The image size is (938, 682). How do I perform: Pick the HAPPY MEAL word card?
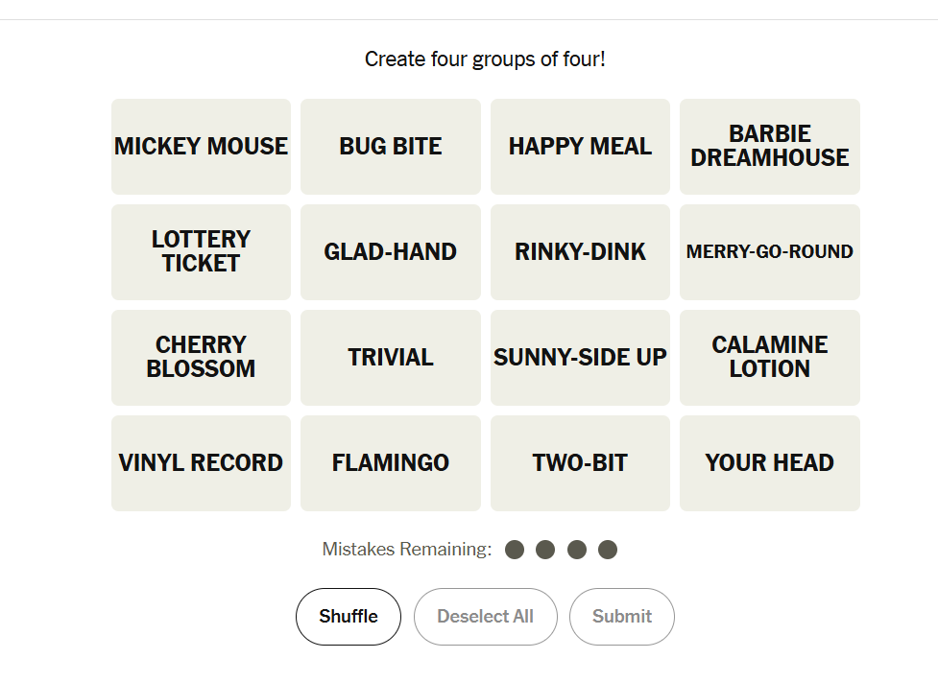click(580, 147)
